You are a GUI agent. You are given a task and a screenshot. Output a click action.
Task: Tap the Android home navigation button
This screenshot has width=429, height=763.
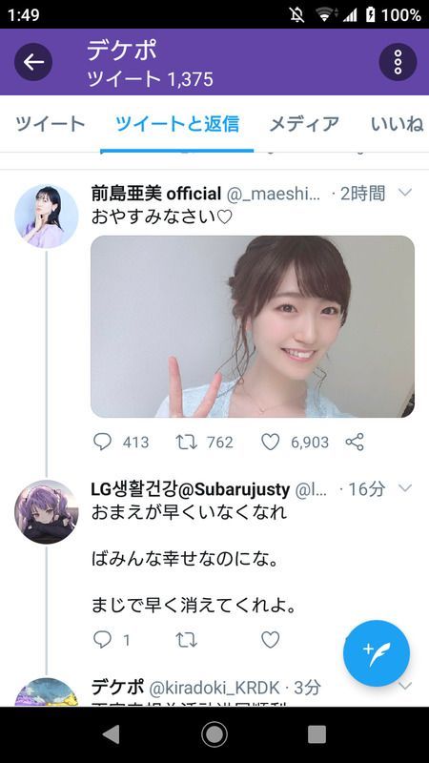pyautogui.click(x=214, y=734)
